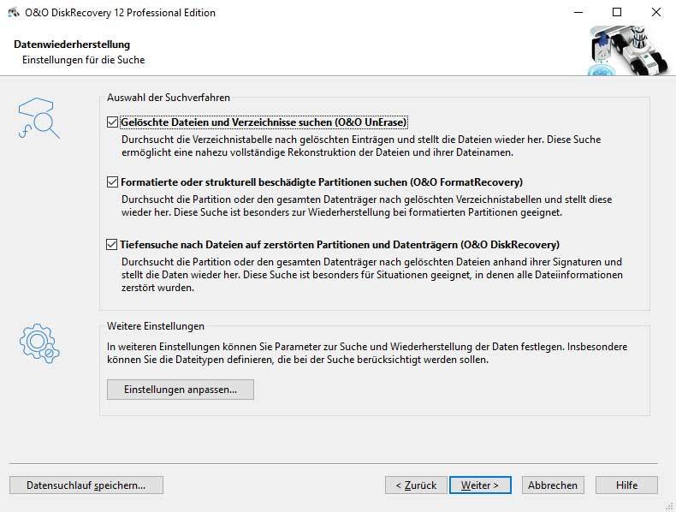Screen dimensions: 676x512
Task: Disable the O&O DiskRecovery deep search checkbox
Action: pos(111,245)
